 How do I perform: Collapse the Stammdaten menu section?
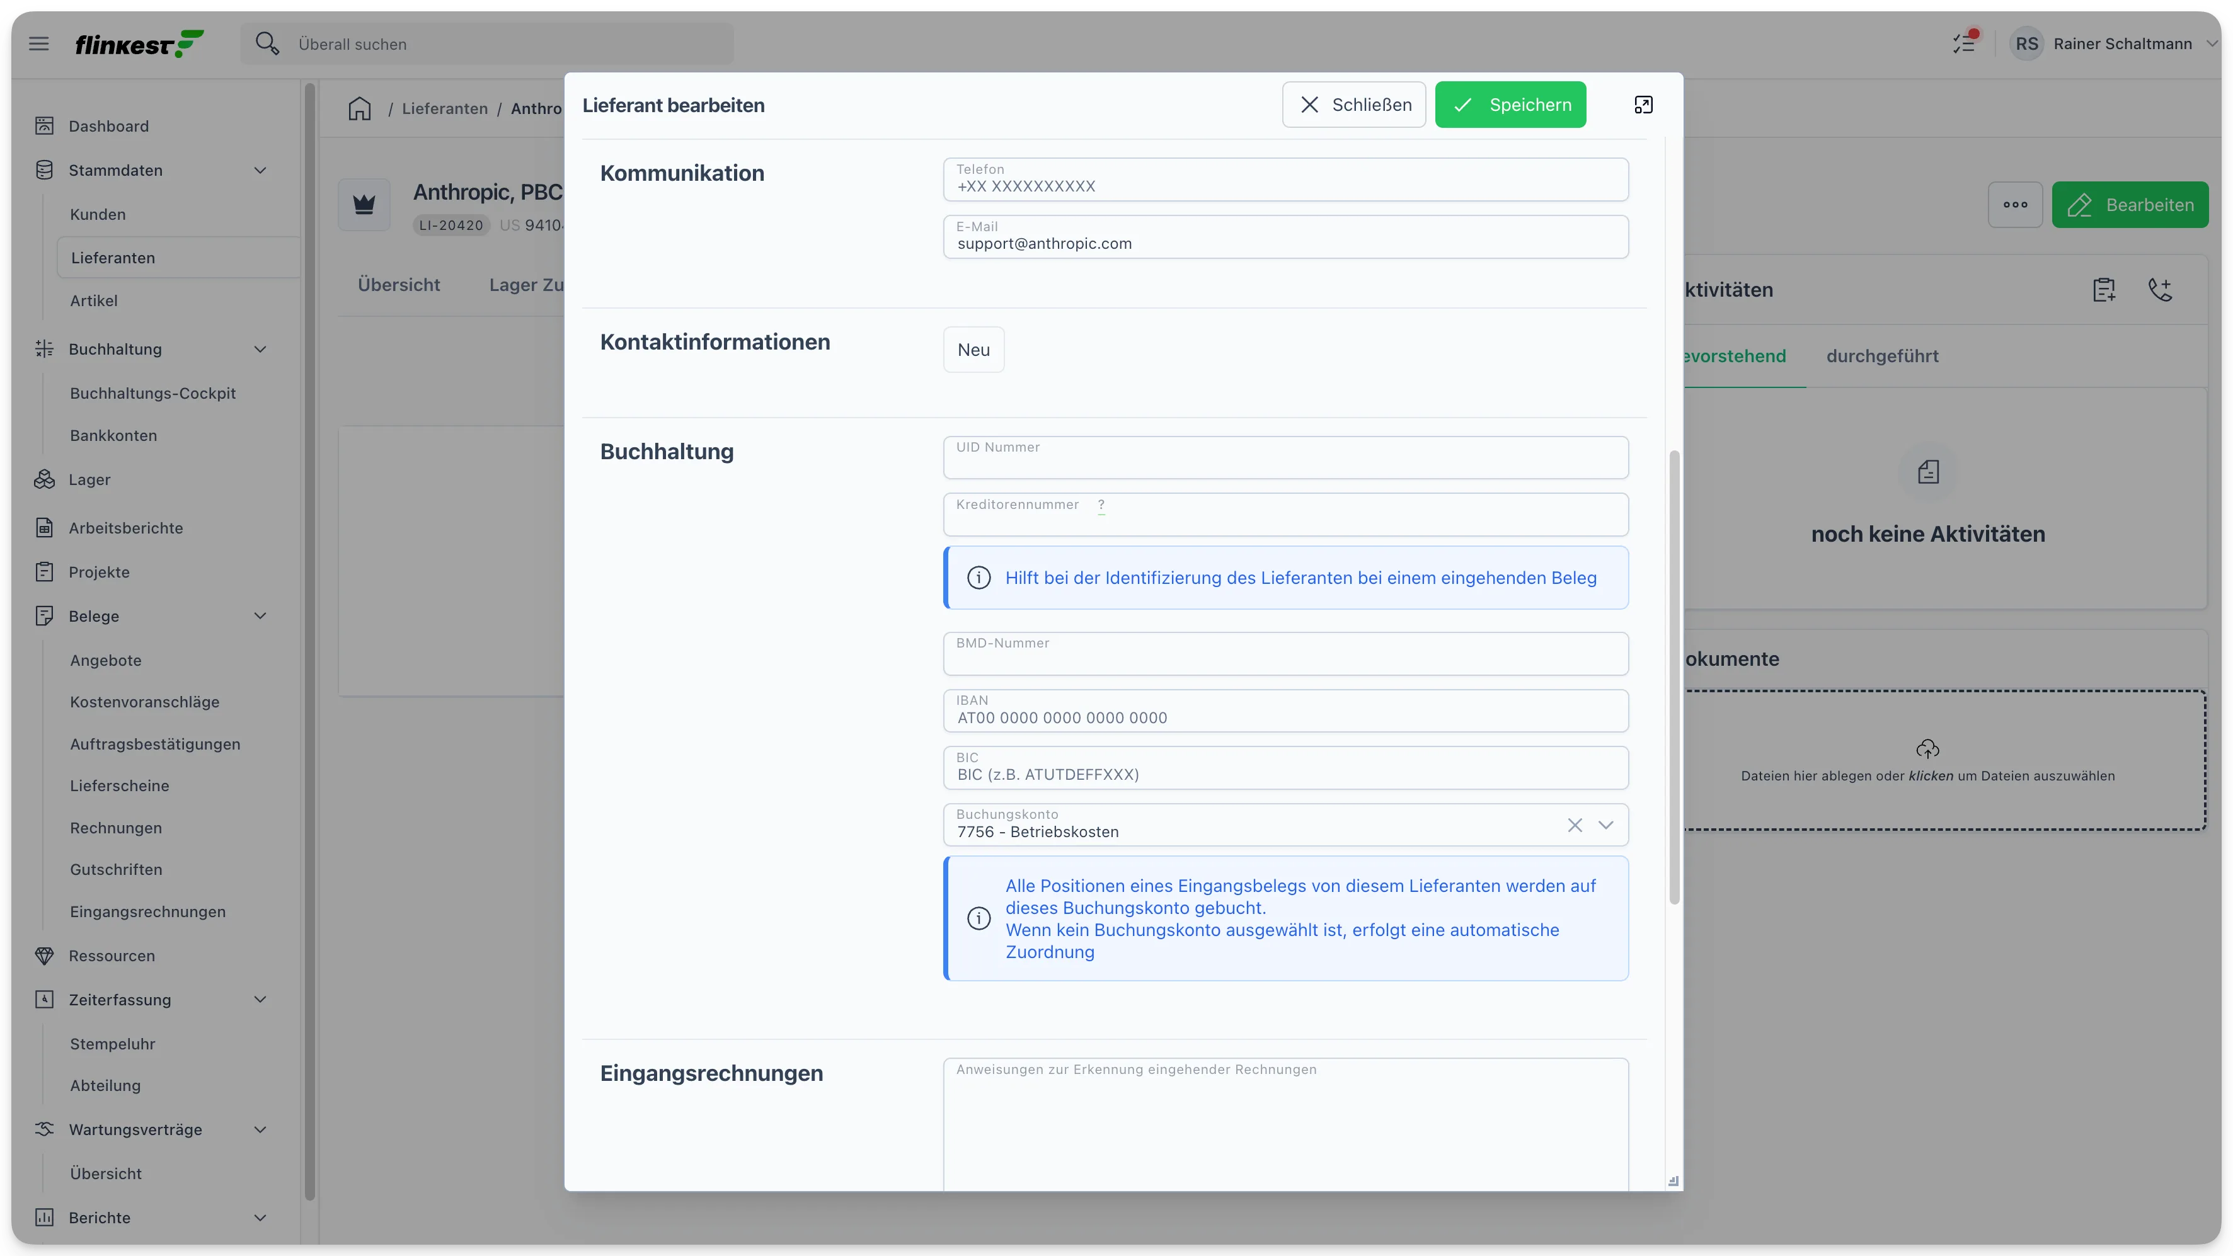(260, 171)
